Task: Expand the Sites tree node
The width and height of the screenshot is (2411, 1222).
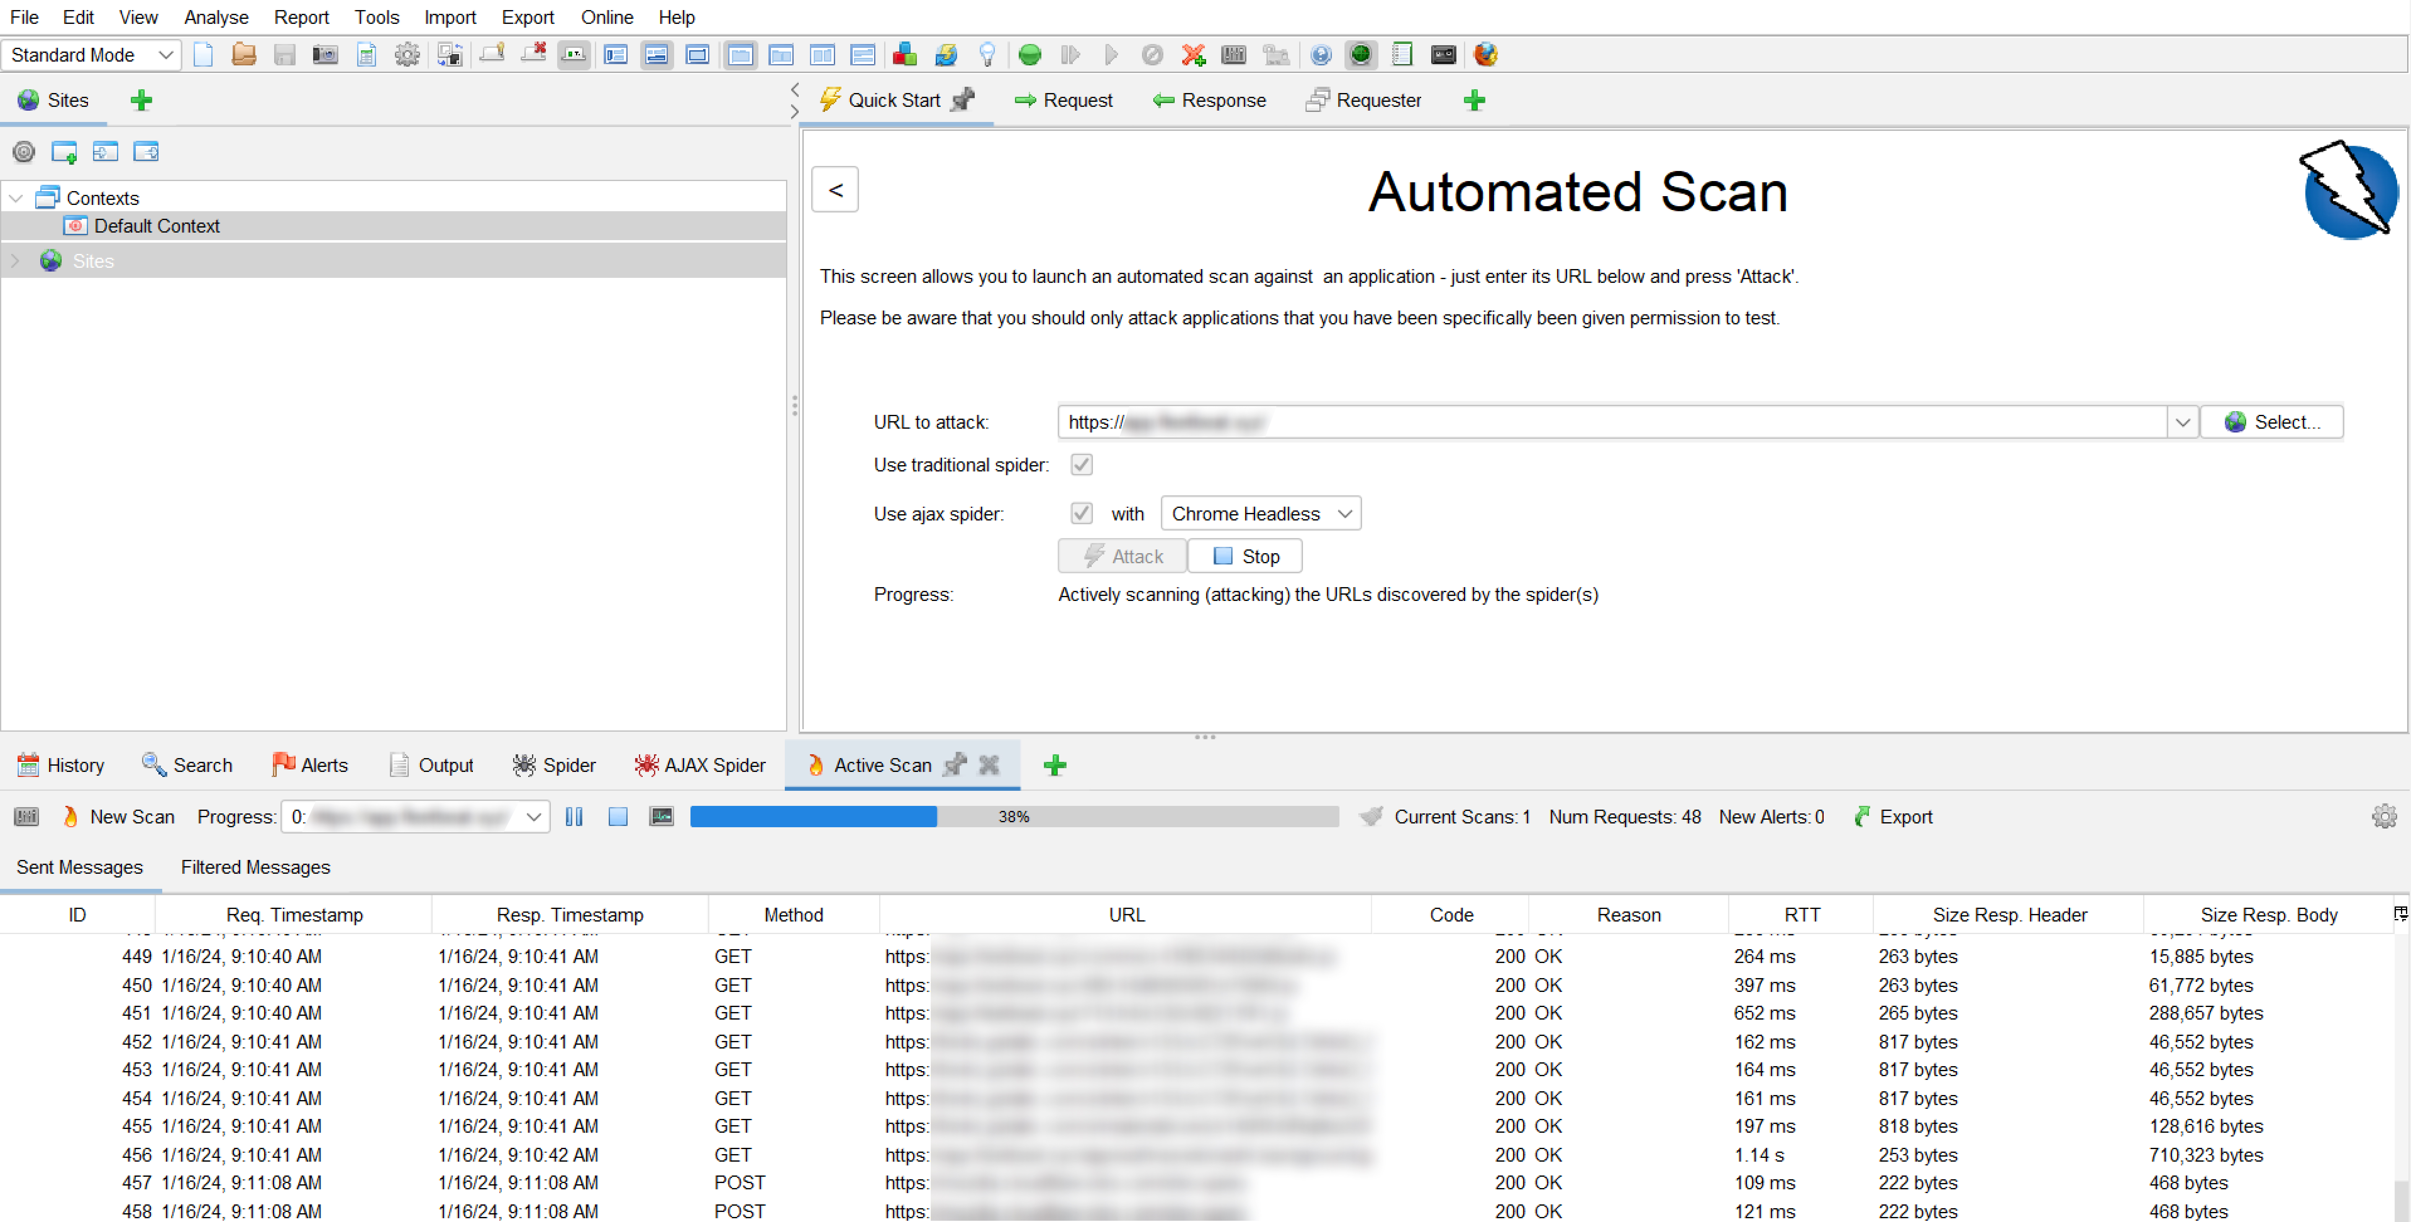Action: coord(15,261)
